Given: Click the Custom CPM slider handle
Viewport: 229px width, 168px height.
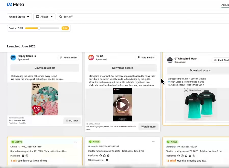Looking at the screenshot, I should coord(39,28).
